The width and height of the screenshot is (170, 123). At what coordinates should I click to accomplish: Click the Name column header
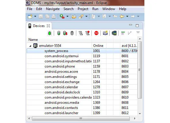(x=59, y=40)
